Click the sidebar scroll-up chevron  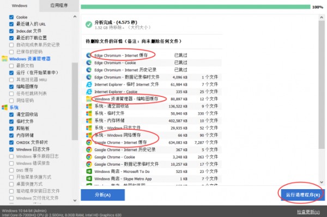75,16
